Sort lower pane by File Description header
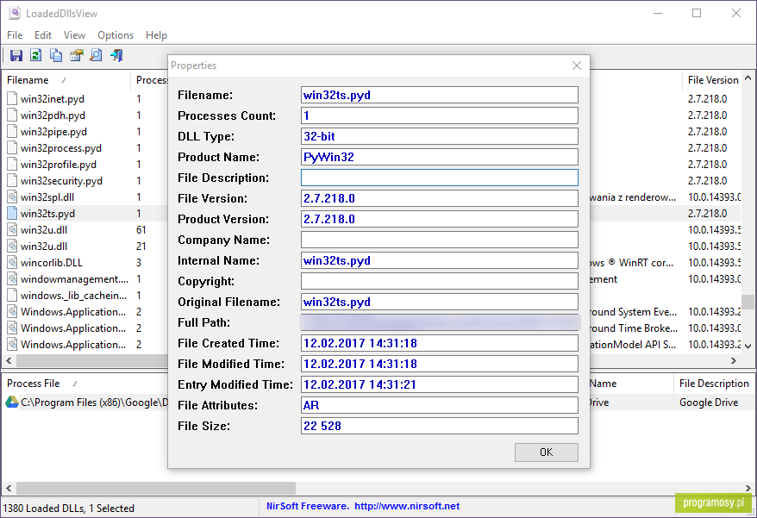 pyautogui.click(x=714, y=384)
